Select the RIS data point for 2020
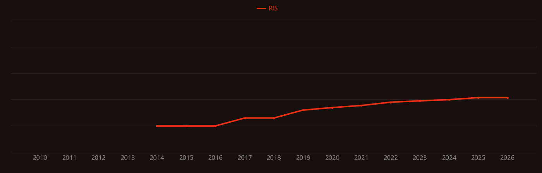542x173 pixels. 332,108
